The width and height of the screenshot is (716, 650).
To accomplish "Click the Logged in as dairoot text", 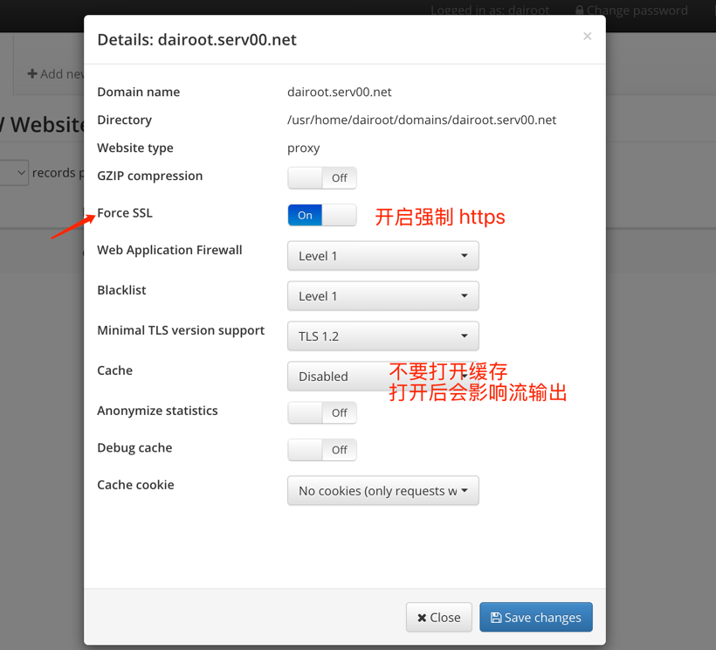I will (489, 10).
